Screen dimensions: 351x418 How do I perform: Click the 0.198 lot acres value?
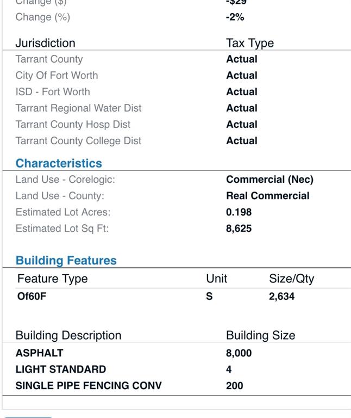pos(239,212)
